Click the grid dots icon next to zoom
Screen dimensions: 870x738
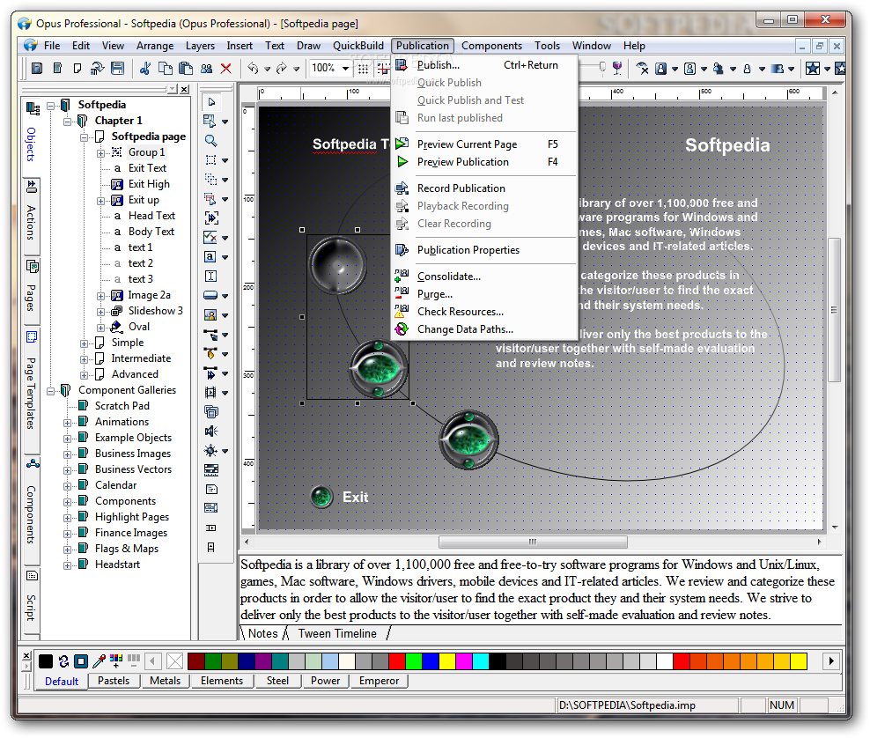coord(363,68)
